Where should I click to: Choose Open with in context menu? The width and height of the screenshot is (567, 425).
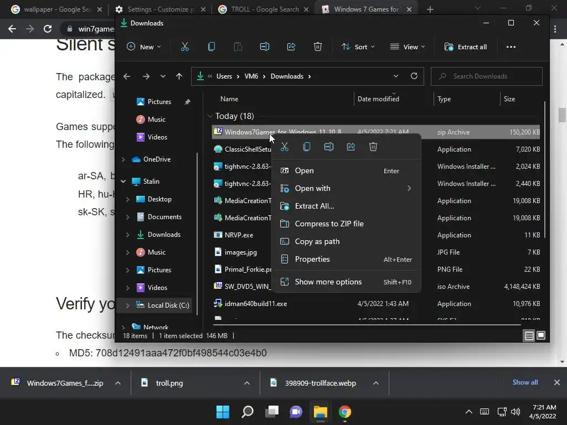347,188
